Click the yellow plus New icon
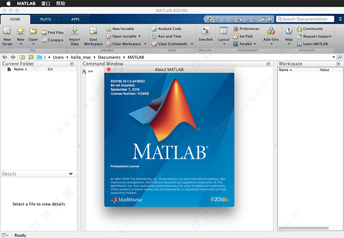The height and width of the screenshot is (238, 344). [21, 30]
